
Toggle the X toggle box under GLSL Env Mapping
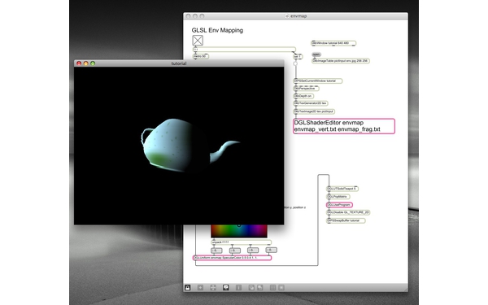coord(198,41)
